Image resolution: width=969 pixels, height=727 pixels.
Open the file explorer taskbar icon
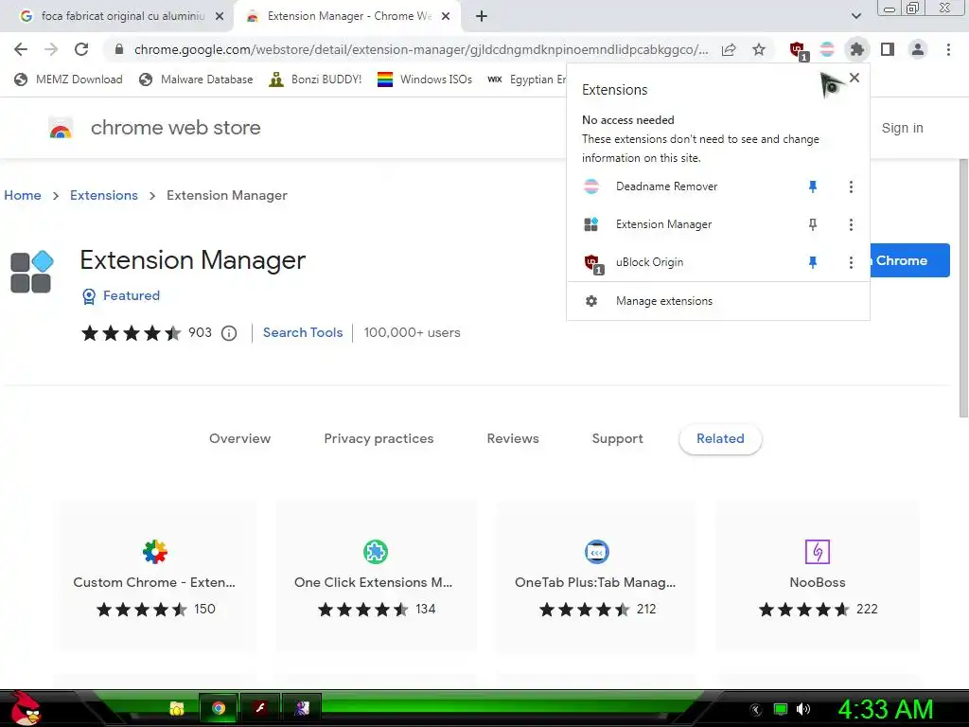coord(177,708)
